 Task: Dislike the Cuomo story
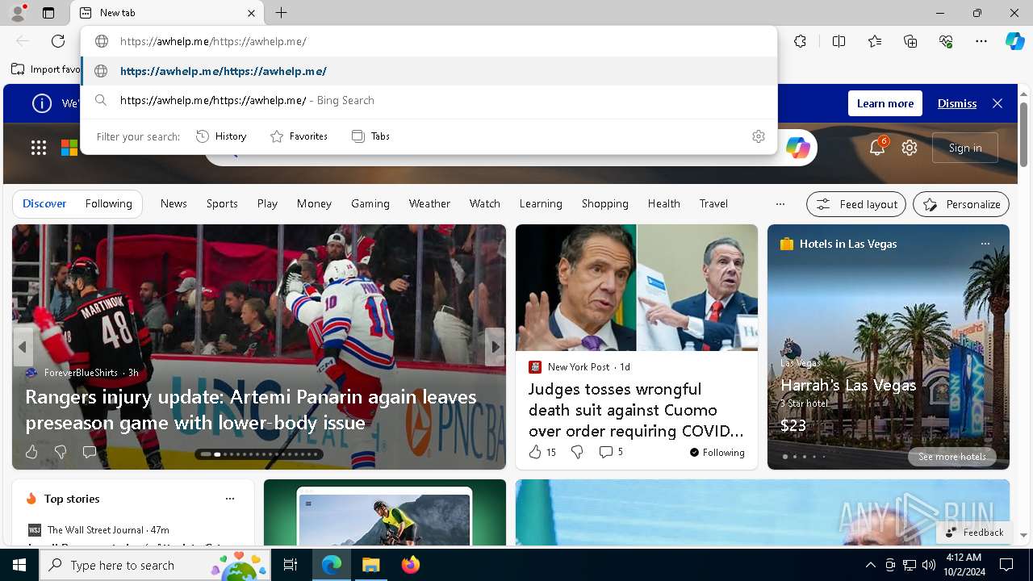pos(577,452)
